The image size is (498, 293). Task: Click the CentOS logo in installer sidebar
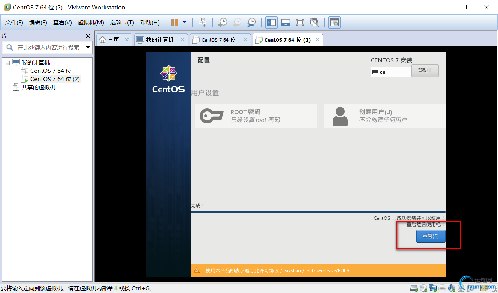pos(168,79)
